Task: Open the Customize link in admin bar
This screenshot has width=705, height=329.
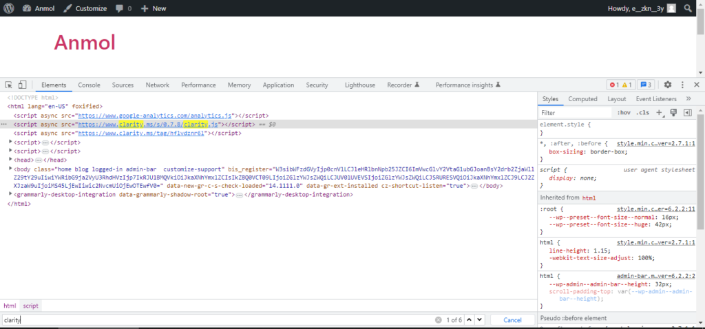Action: click(85, 8)
